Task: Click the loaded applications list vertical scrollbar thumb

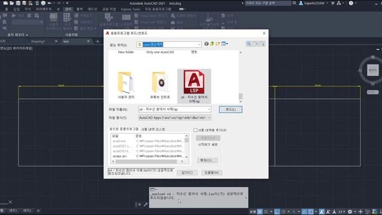Action: [x=187, y=140]
